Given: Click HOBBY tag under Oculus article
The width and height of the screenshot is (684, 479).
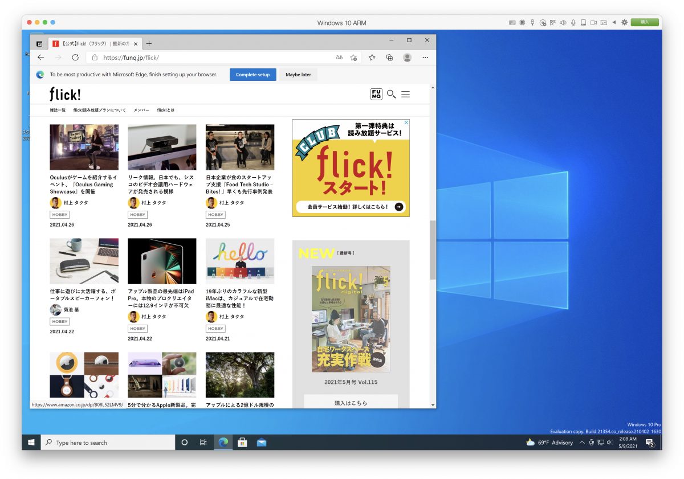Looking at the screenshot, I should tap(59, 215).
